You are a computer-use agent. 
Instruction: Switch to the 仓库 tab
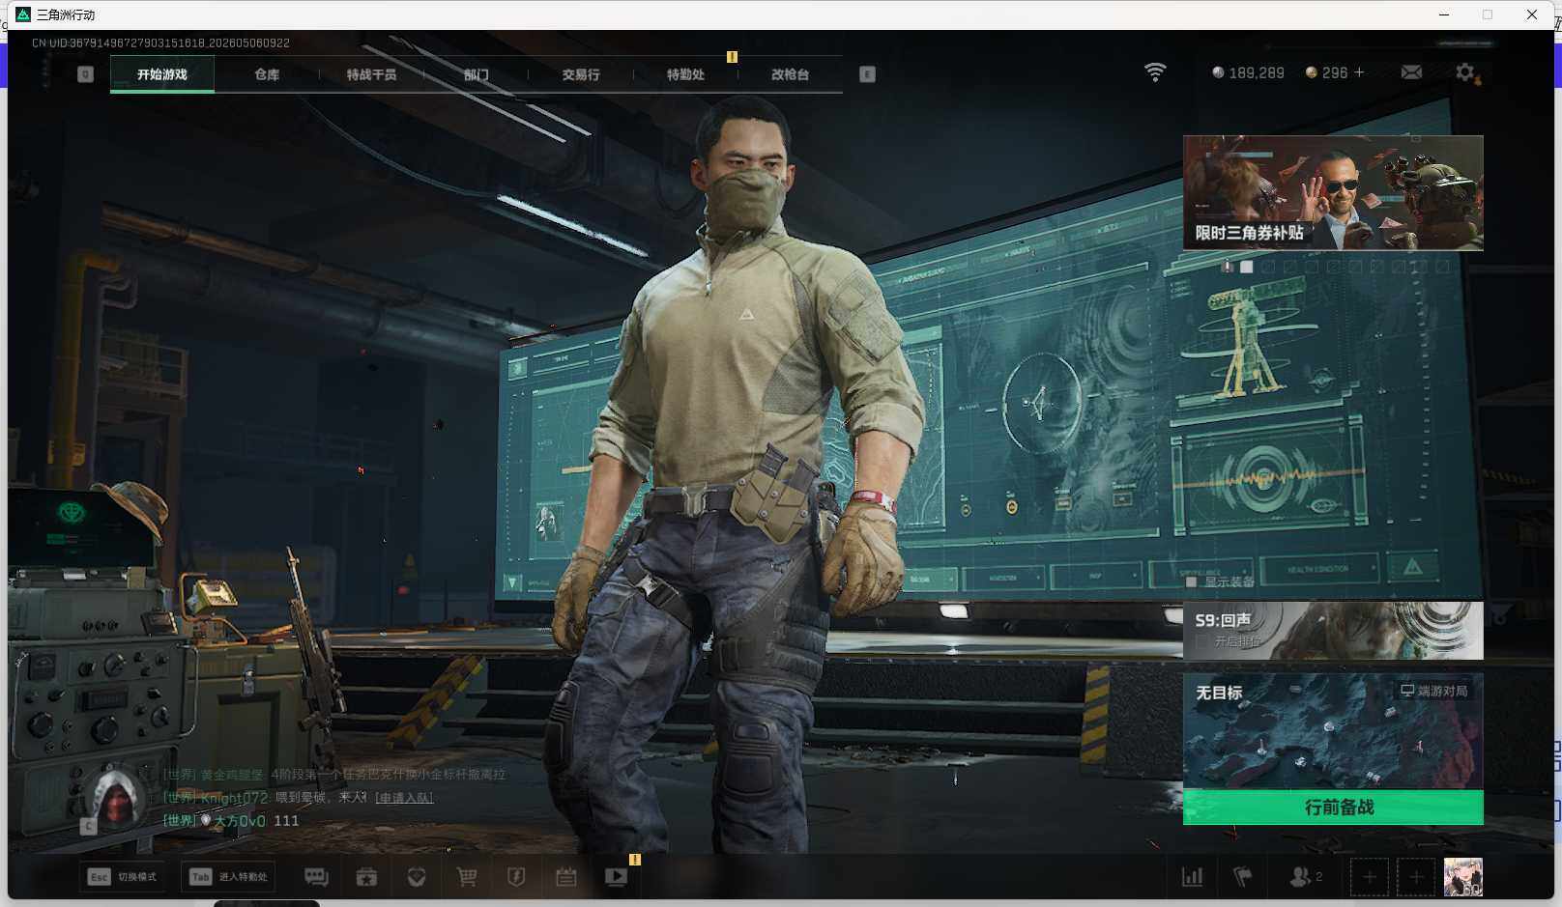click(x=267, y=74)
